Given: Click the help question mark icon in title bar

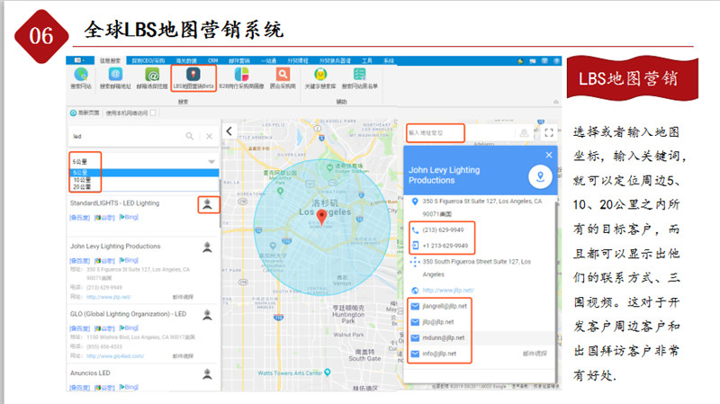Looking at the screenshot, I should coord(556,60).
